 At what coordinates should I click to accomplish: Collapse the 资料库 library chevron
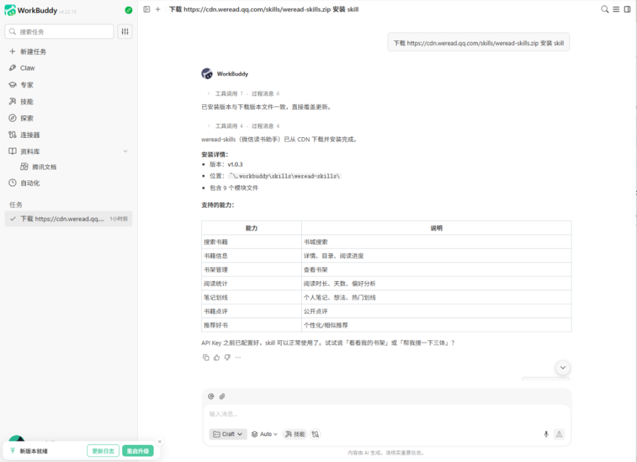[125, 151]
